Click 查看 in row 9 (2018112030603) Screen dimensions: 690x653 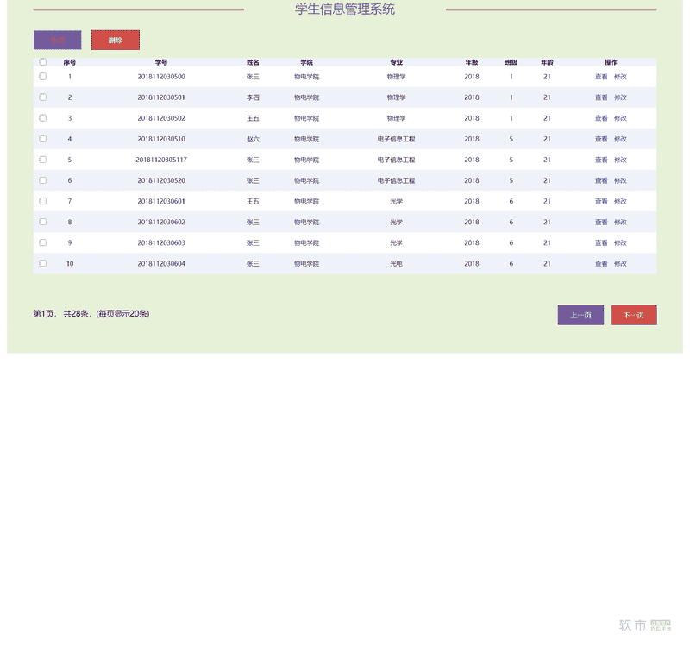(x=601, y=243)
